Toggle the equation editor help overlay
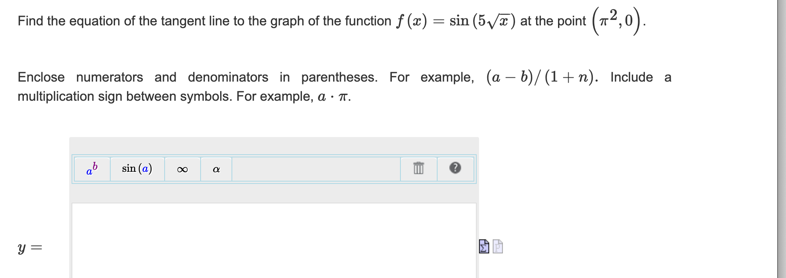Screen dimensions: 786x278 (x=456, y=169)
